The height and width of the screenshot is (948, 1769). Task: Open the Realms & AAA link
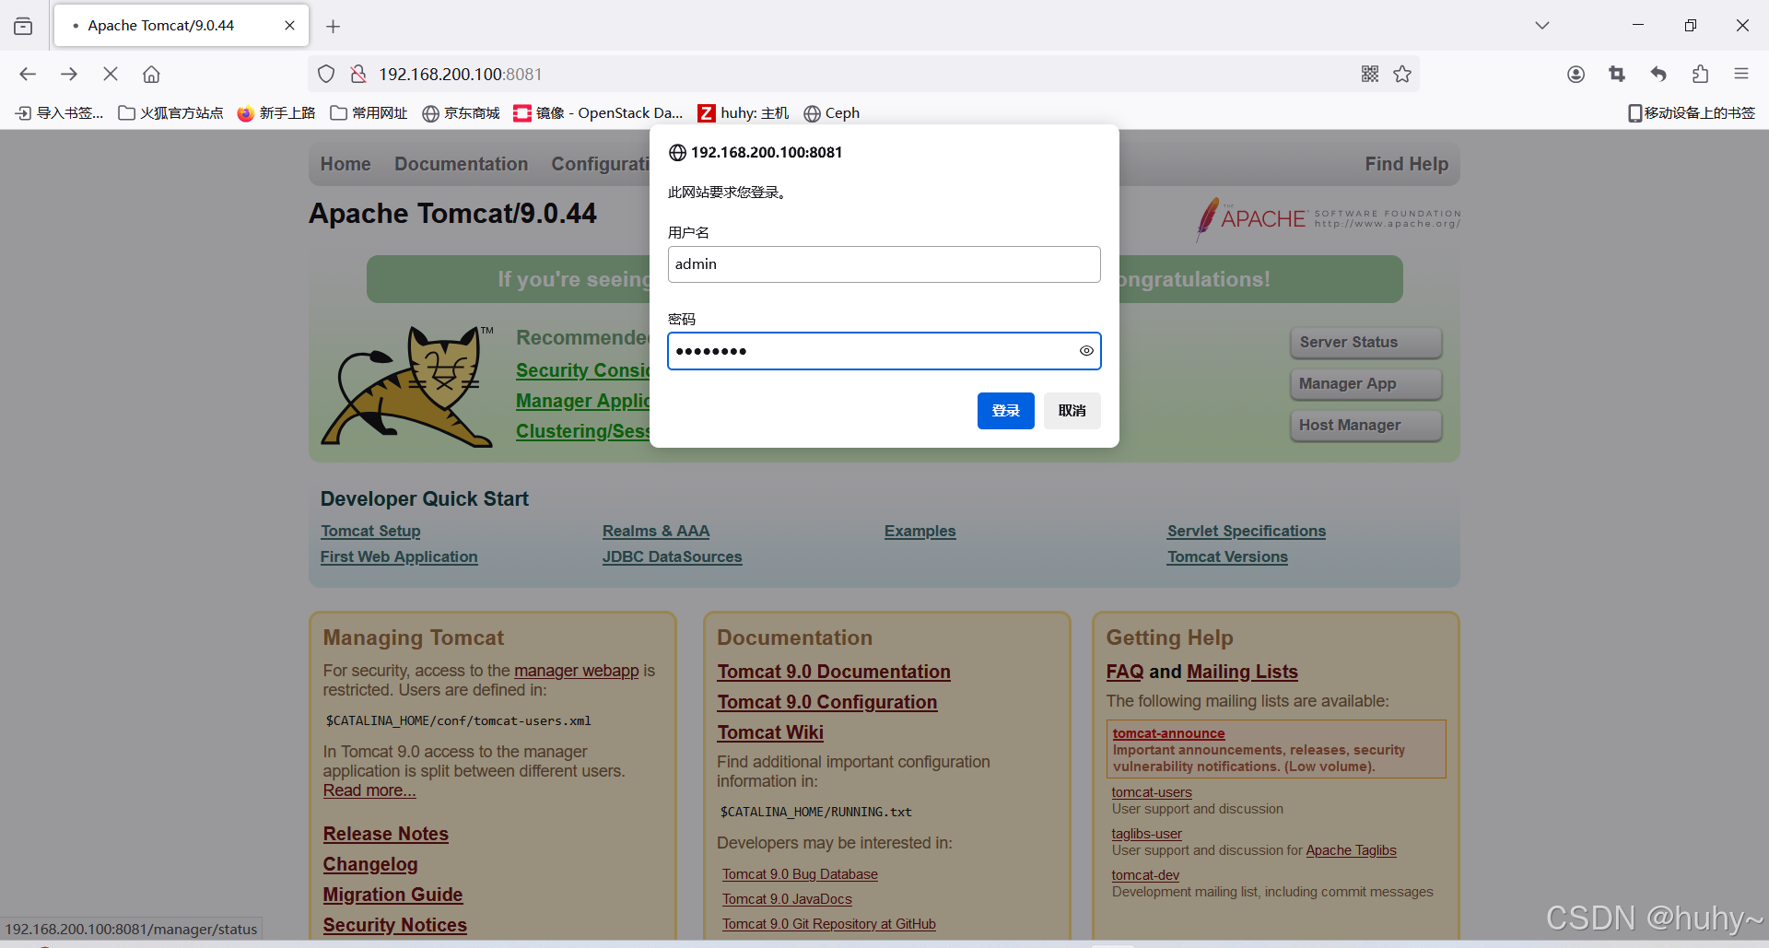point(656,532)
